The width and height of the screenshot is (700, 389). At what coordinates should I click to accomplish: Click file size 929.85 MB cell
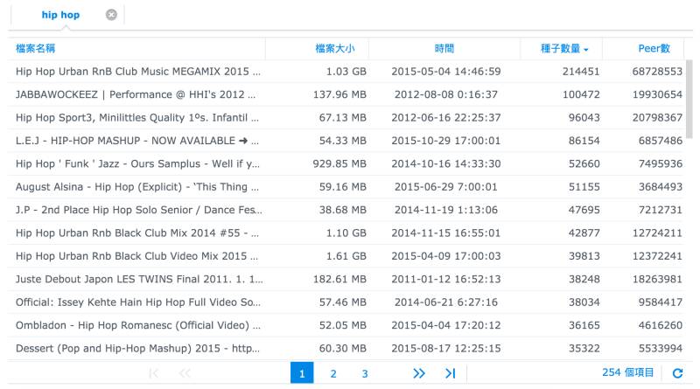tap(339, 163)
